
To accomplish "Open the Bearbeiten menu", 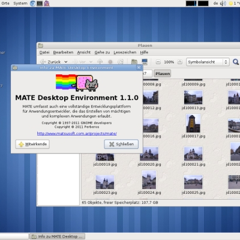I will pyautogui.click(x=63, y=52).
